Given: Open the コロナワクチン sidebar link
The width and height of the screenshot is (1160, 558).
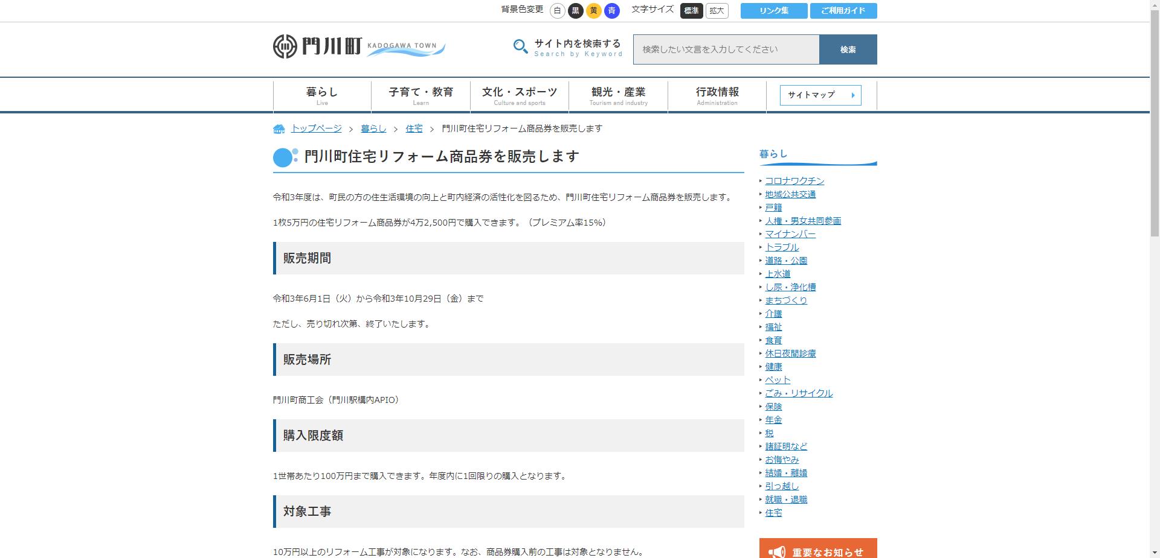Looking at the screenshot, I should pos(794,181).
